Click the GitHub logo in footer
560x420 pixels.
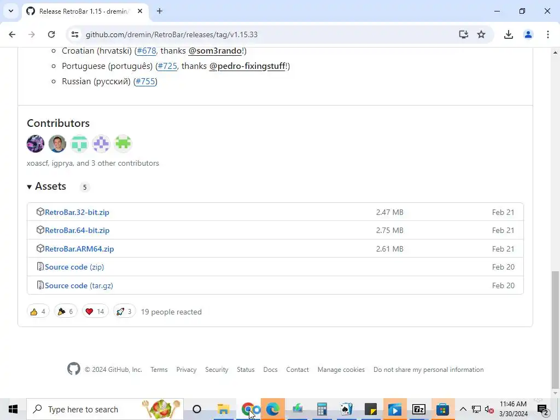[74, 369]
